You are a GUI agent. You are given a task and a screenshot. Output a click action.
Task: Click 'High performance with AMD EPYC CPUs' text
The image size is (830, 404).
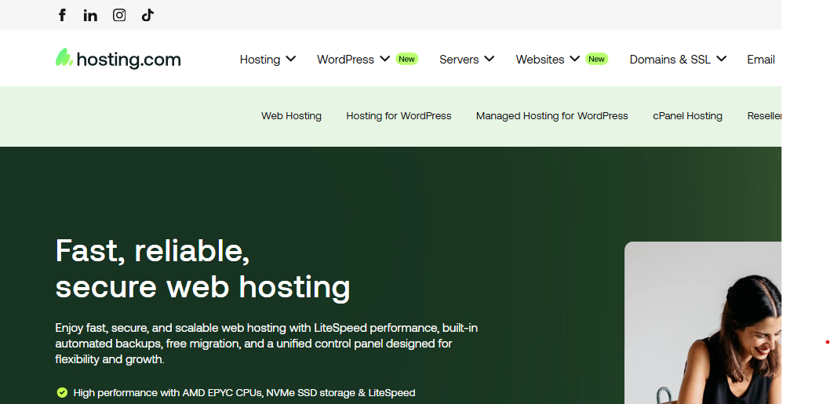pyautogui.click(x=244, y=393)
